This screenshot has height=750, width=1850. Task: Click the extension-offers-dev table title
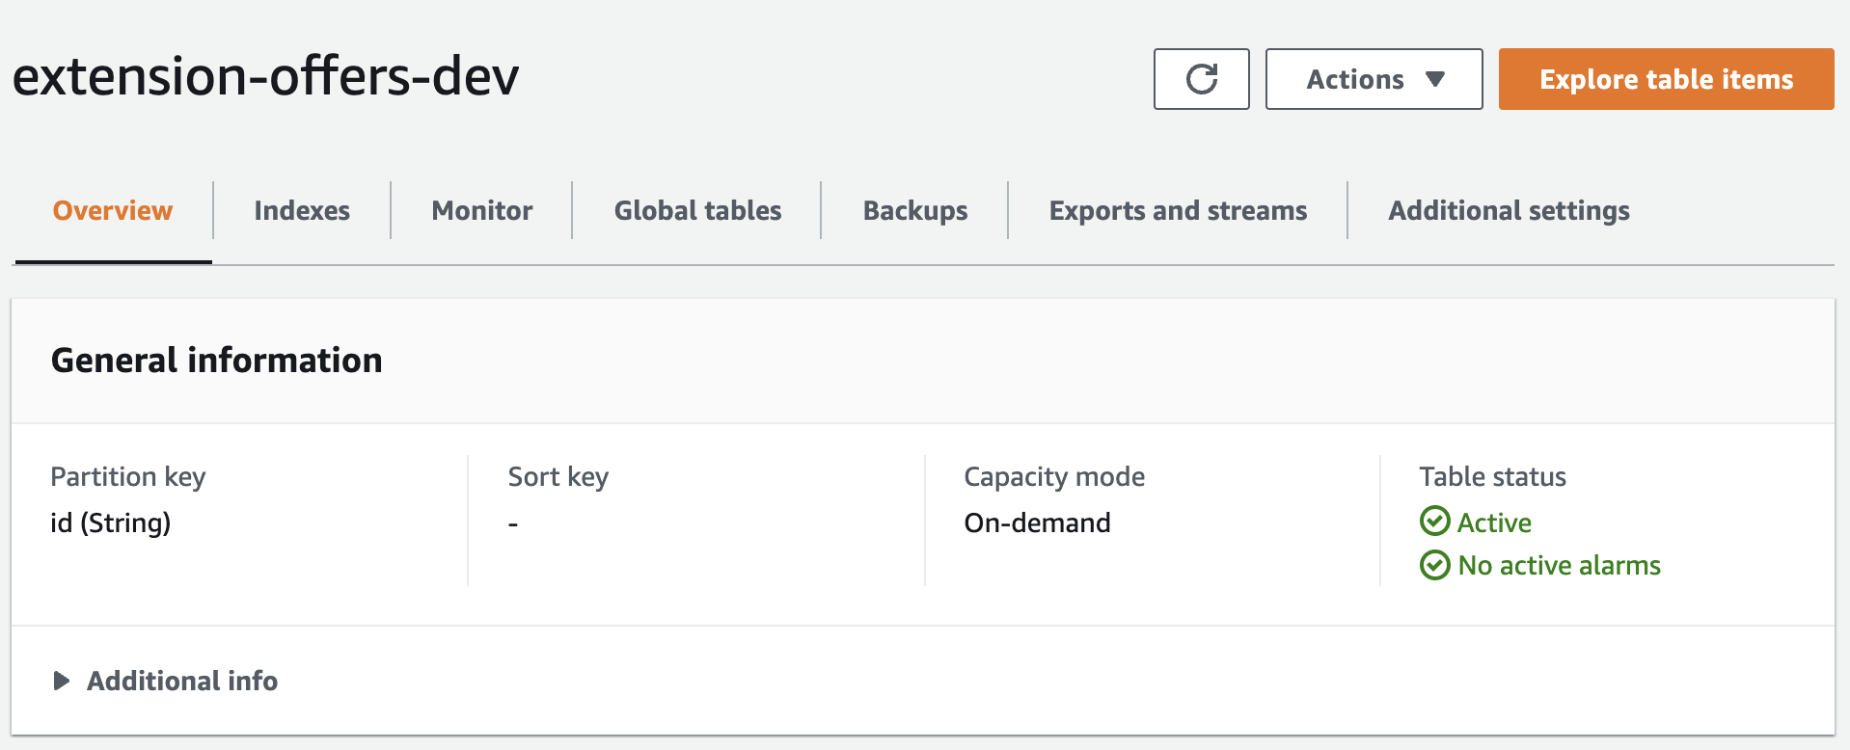(266, 77)
